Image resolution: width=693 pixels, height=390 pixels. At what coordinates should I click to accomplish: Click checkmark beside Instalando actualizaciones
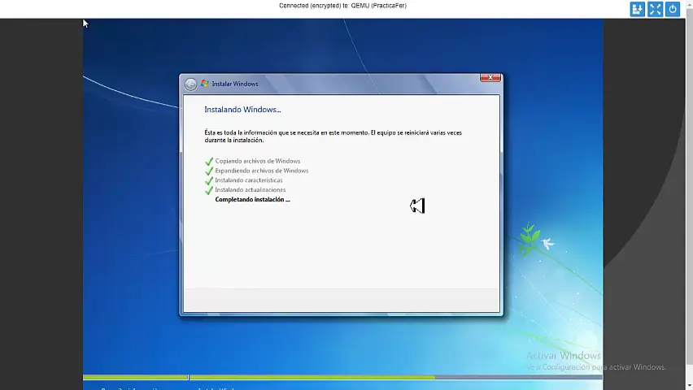click(x=209, y=191)
